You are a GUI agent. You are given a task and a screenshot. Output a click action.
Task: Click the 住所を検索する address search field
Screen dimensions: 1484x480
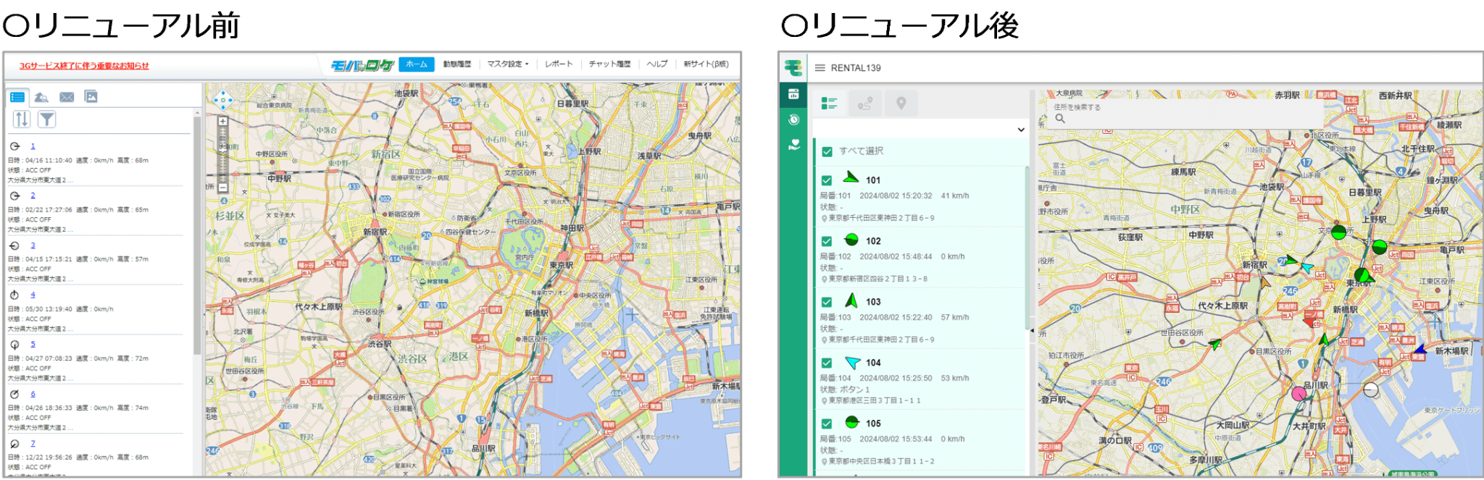[1181, 108]
